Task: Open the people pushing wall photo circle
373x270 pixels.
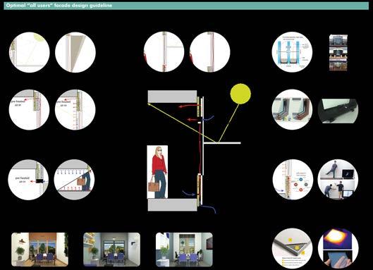Action: [x=338, y=180]
